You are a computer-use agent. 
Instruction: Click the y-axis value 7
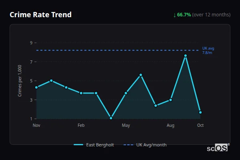coord(31,62)
